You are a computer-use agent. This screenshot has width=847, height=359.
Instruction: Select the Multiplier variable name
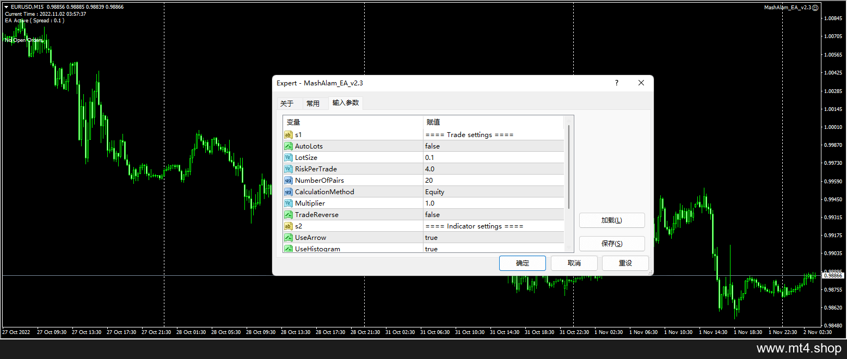point(310,203)
